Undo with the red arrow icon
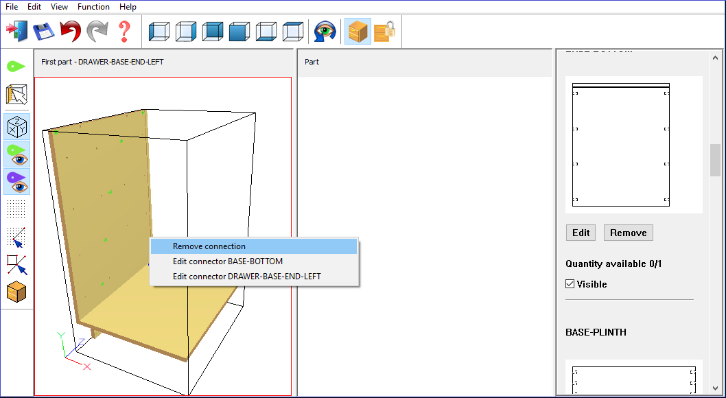Viewport: 726px width, 398px height. 71,32
